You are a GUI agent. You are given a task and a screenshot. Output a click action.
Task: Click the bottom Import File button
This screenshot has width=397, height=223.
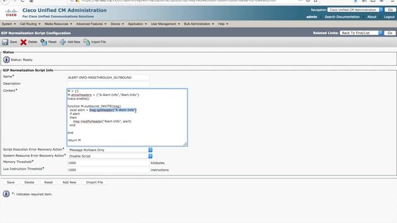pyautogui.click(x=94, y=182)
